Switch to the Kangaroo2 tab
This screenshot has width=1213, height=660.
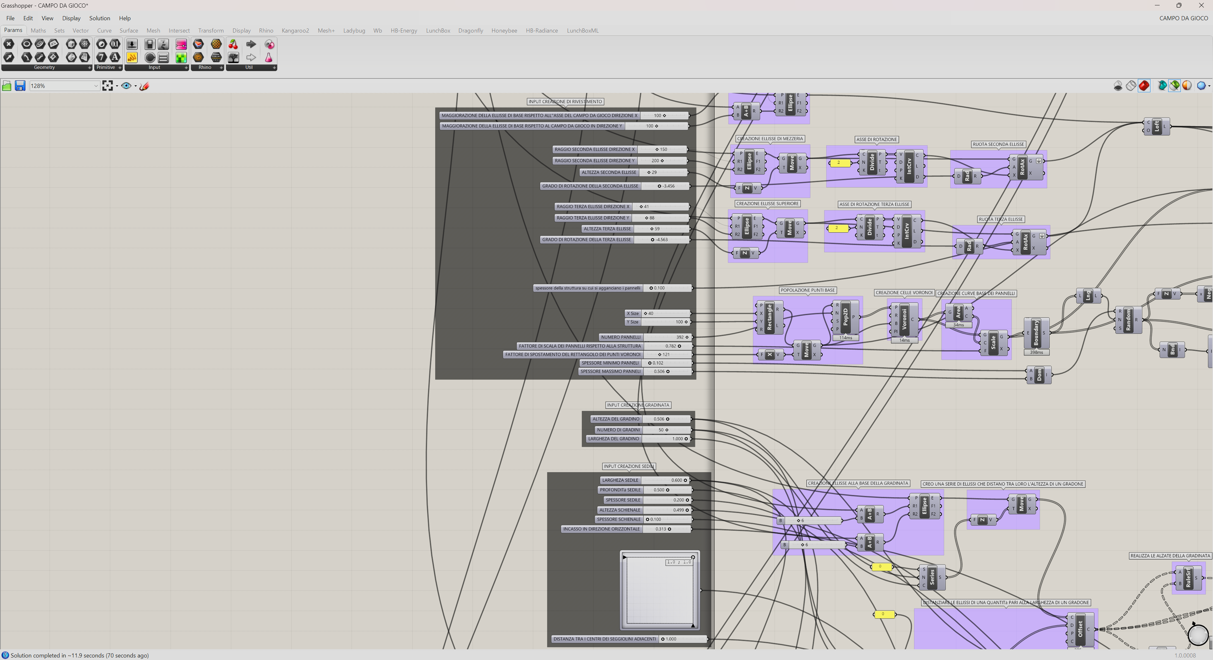coord(295,31)
